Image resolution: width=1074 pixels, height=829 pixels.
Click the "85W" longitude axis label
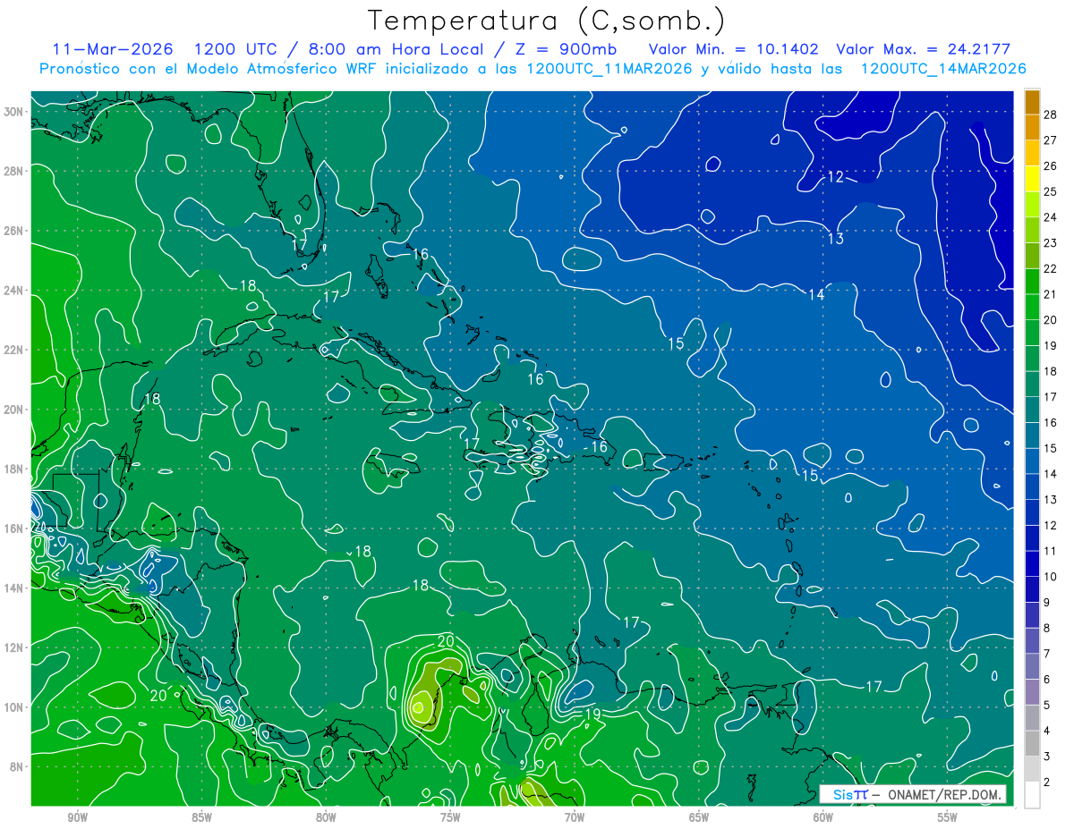tap(201, 817)
